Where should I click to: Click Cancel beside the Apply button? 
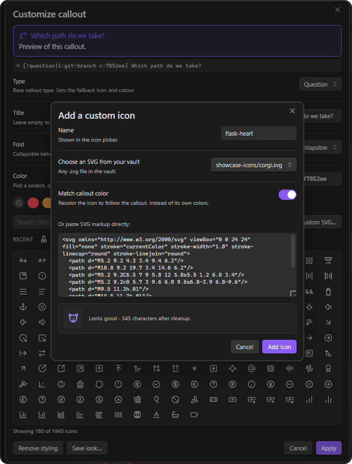coord(298,448)
